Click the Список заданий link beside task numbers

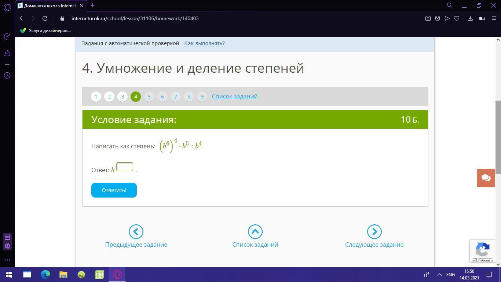point(234,96)
